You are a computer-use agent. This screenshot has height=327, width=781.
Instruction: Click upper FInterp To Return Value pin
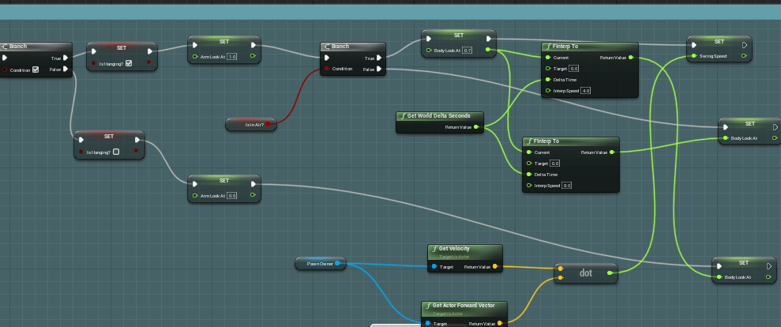coord(630,58)
